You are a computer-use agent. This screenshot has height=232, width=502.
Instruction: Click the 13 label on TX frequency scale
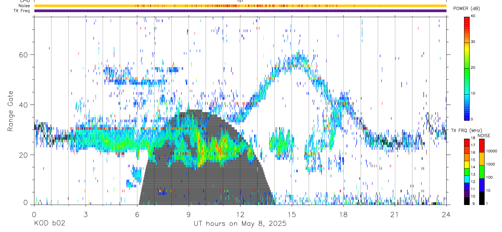(473, 174)
